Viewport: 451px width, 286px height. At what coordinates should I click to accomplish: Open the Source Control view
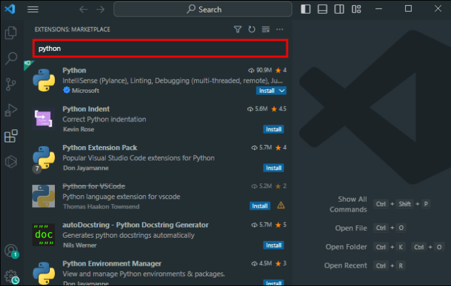coord(11,84)
